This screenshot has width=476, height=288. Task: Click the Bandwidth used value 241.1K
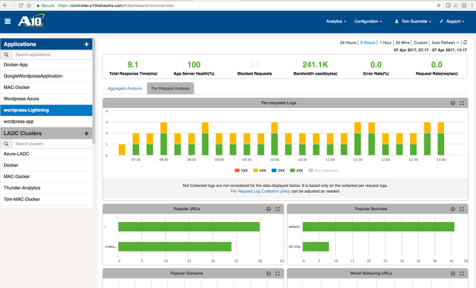click(315, 65)
